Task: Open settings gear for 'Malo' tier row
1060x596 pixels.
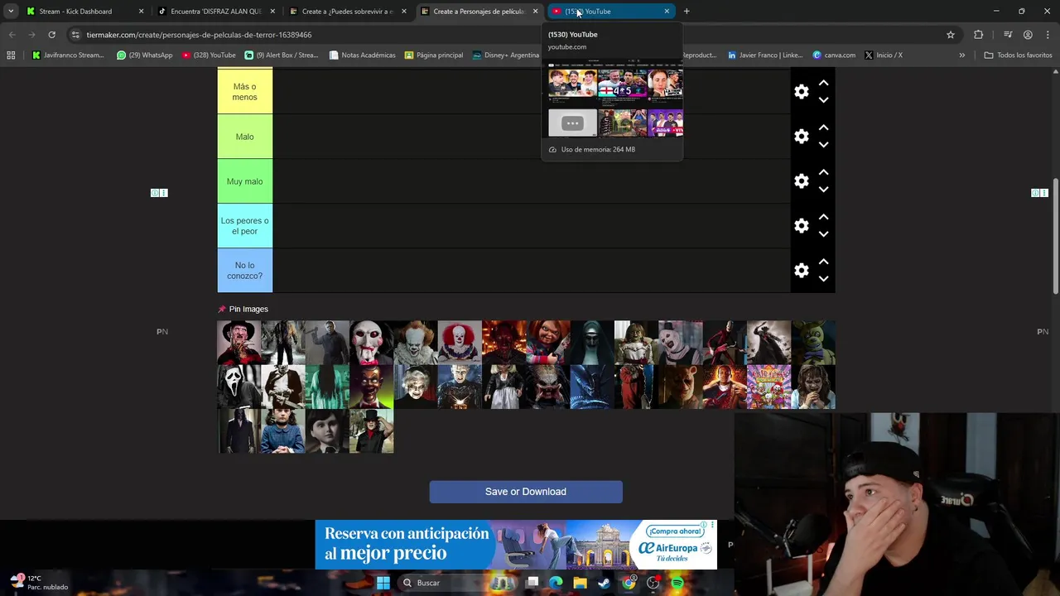Action: click(801, 137)
